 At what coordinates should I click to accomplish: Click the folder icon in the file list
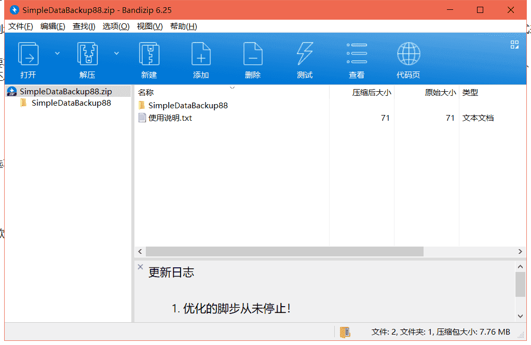click(142, 105)
